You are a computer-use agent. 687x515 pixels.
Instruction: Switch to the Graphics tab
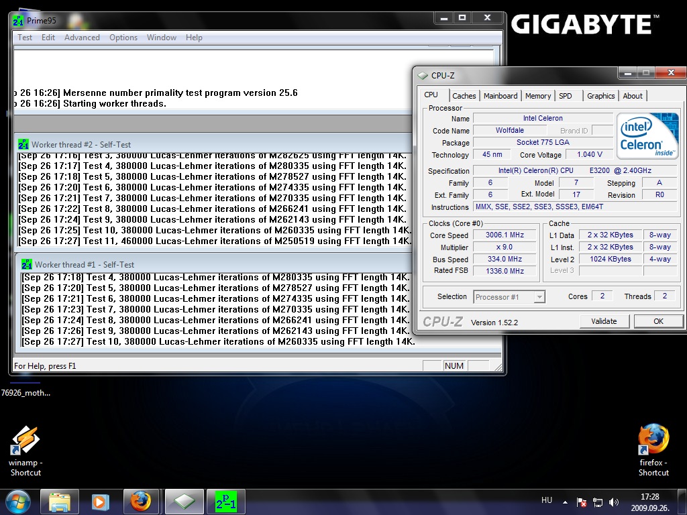coord(600,96)
